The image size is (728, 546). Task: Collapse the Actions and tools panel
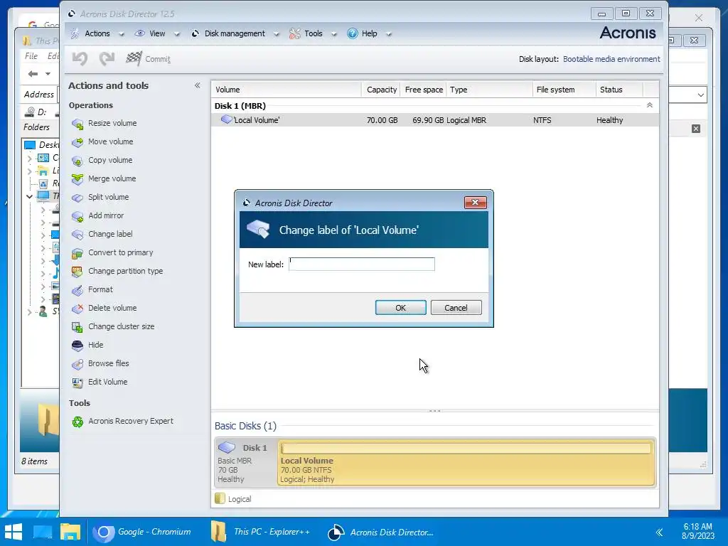point(198,85)
